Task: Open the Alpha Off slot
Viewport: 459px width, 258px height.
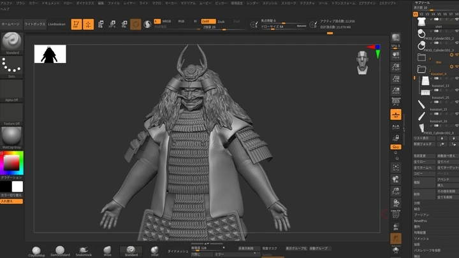Action: (x=11, y=90)
